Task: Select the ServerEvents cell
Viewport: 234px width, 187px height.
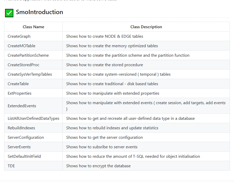Action: click(x=34, y=147)
